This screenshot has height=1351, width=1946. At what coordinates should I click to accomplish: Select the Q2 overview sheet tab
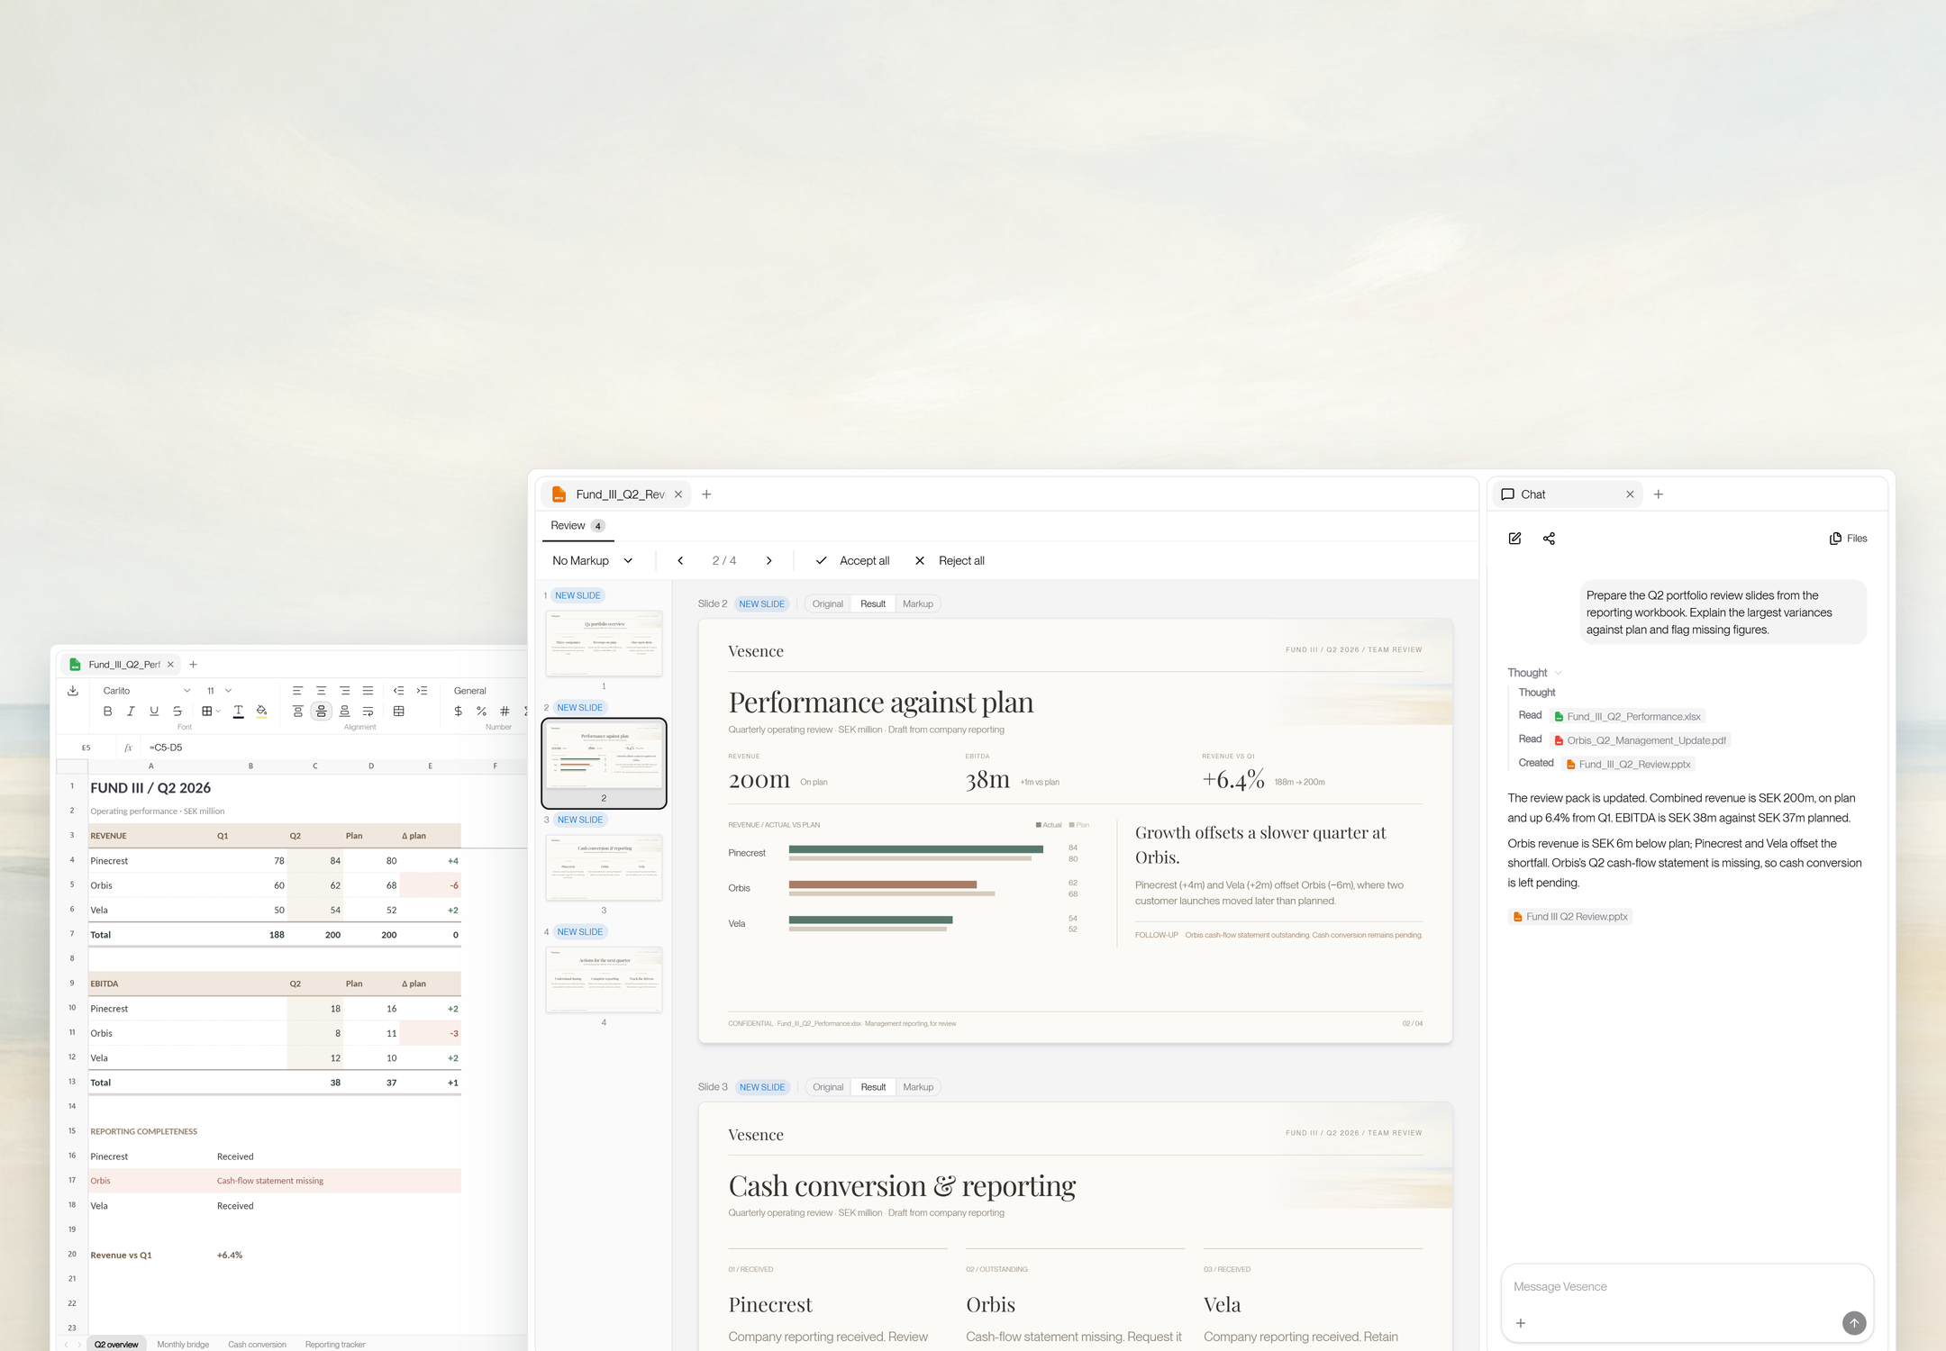(x=116, y=1344)
